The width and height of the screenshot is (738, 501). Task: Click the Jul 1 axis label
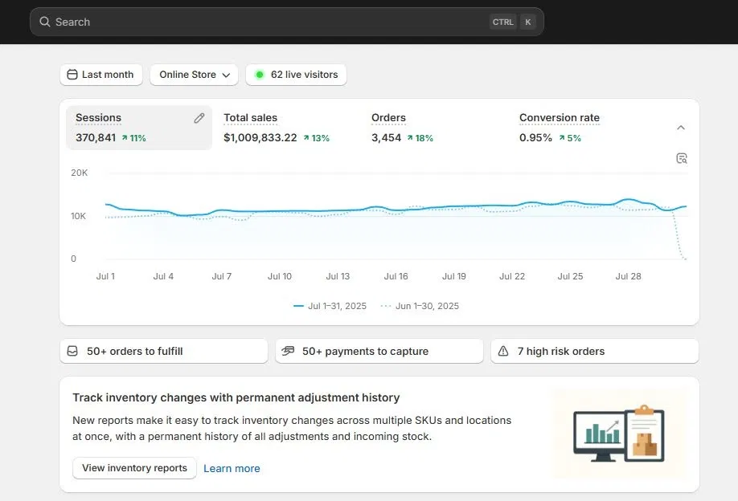pos(105,276)
